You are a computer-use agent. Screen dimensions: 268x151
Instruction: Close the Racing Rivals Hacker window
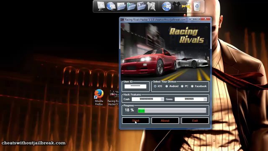tap(206, 19)
